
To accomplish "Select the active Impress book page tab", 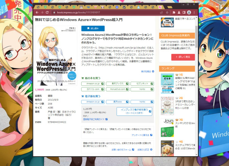I will pyautogui.click(x=160, y=7).
